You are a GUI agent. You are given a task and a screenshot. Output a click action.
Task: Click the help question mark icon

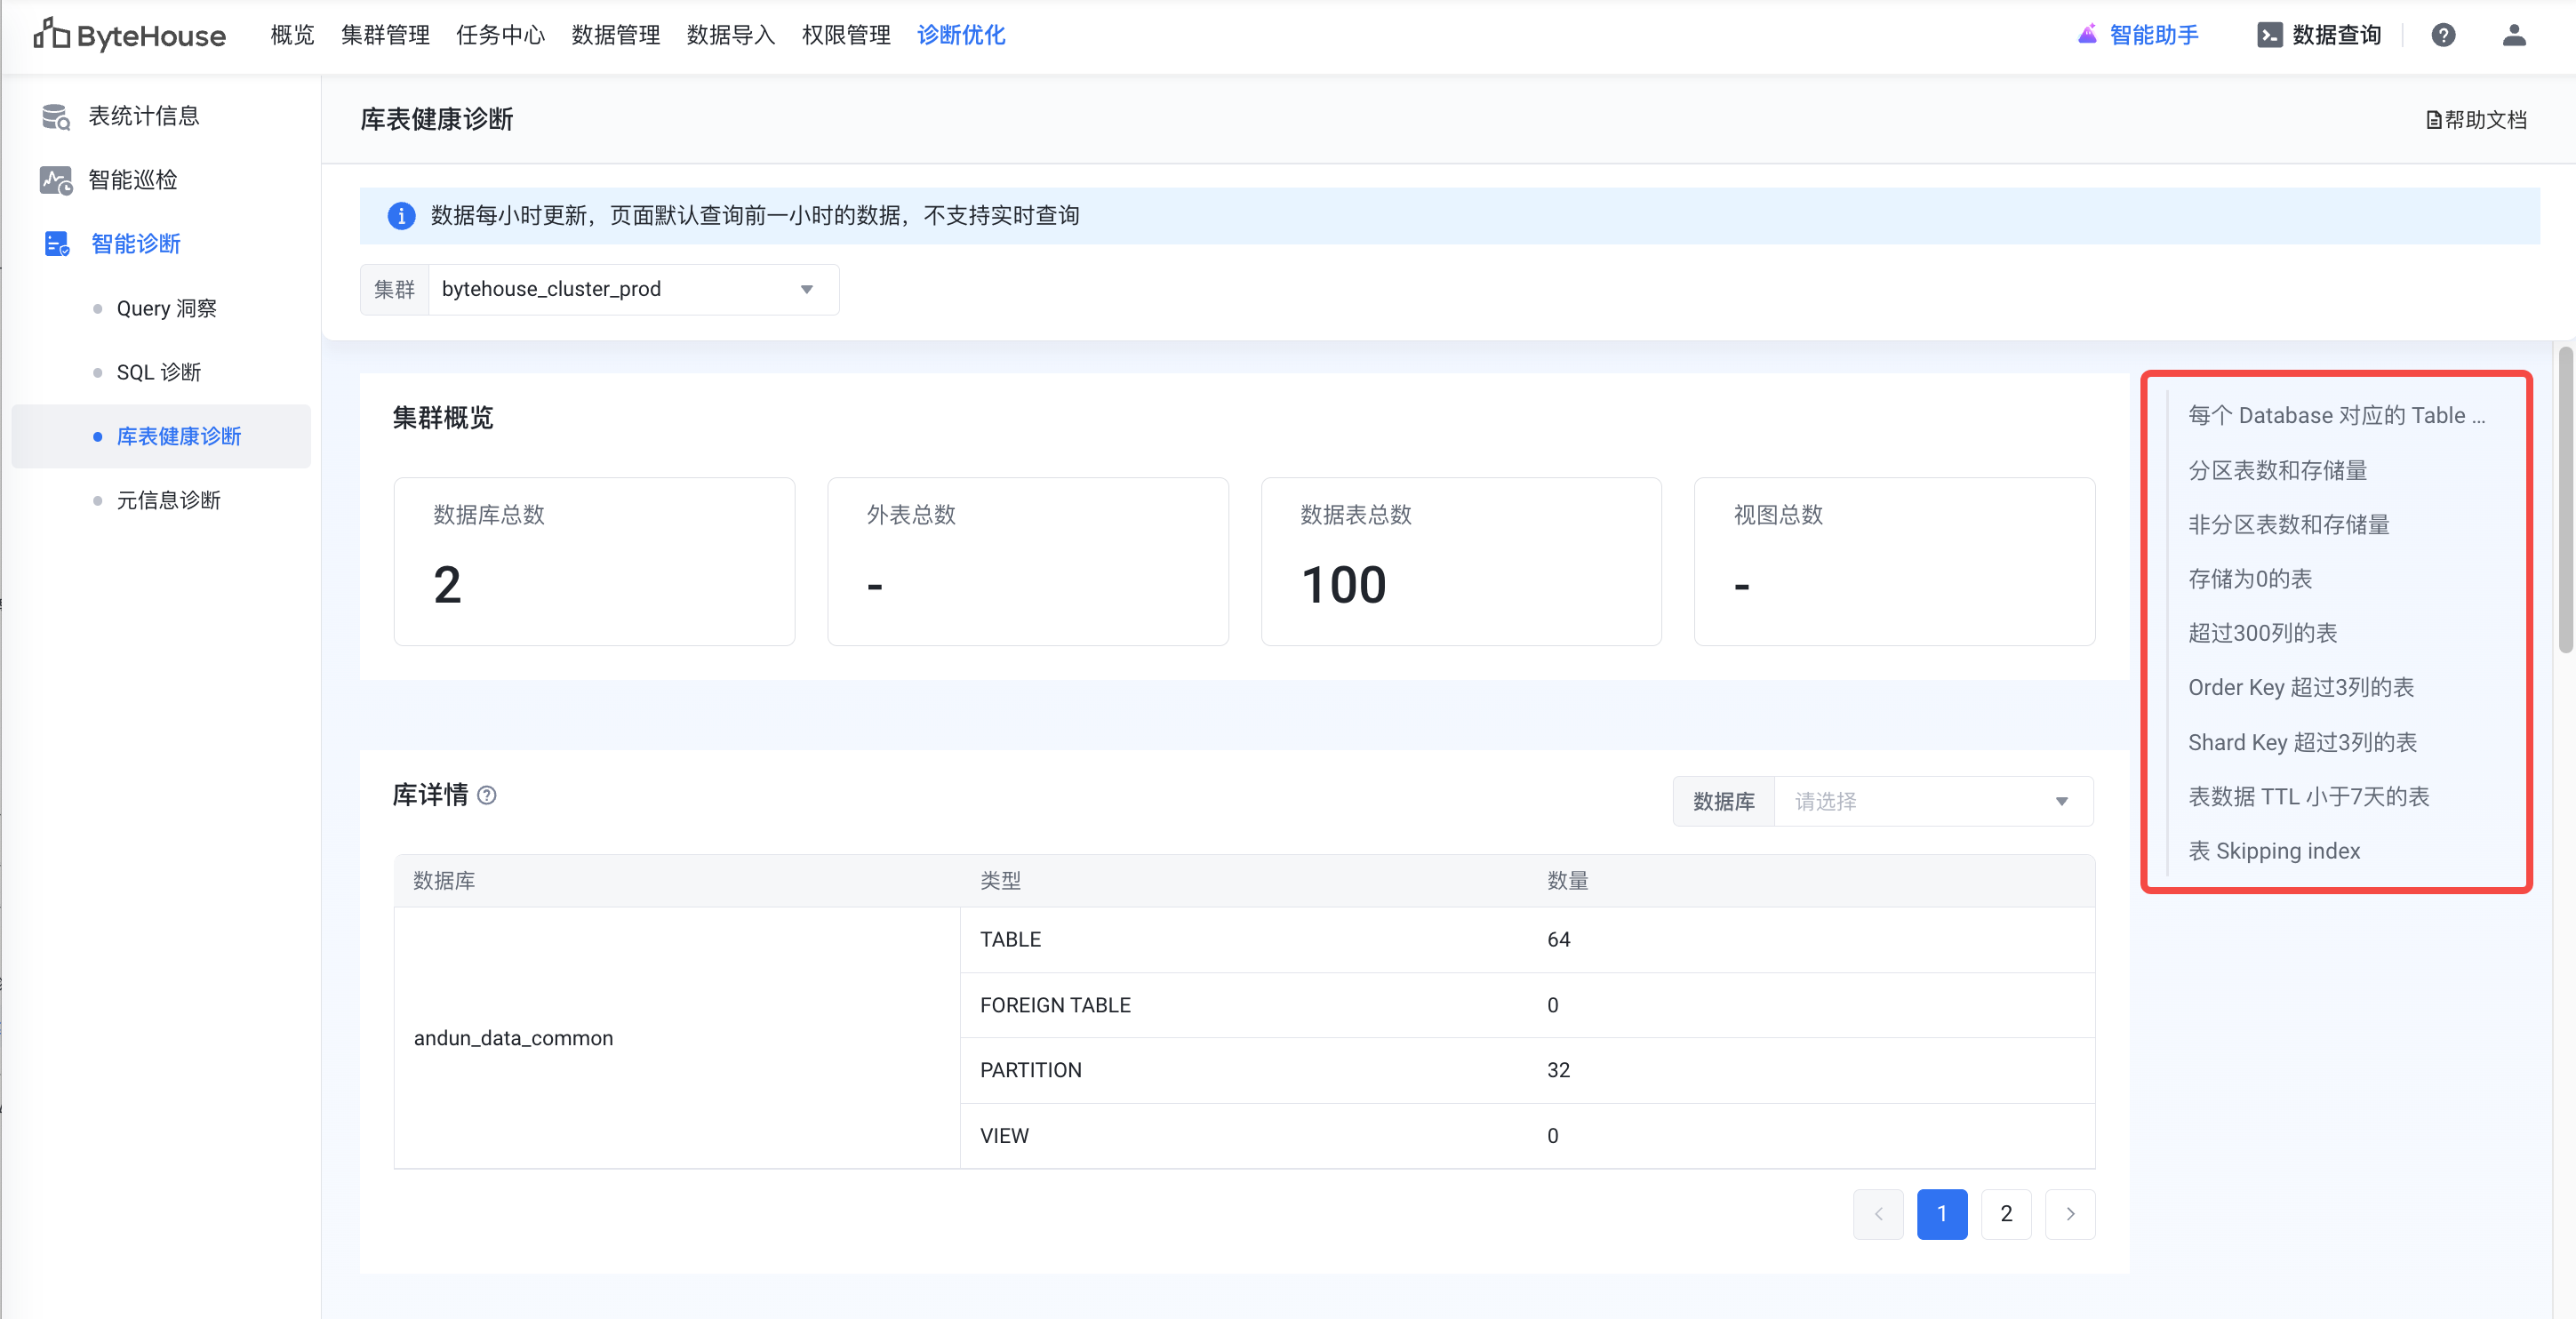(2443, 35)
